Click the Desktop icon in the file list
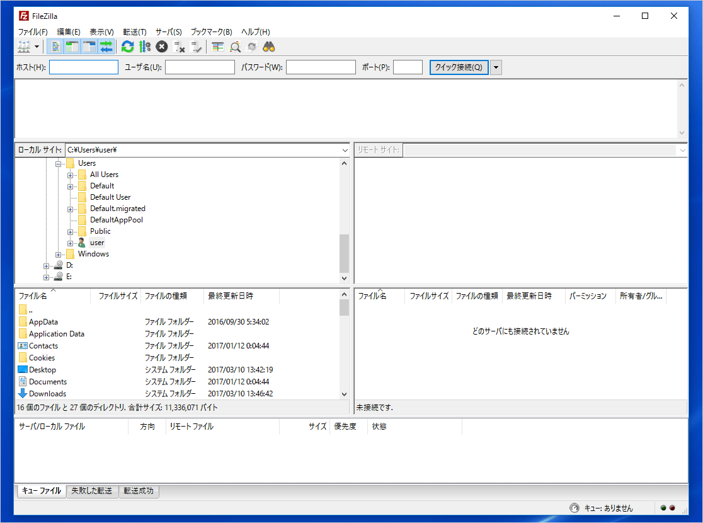The width and height of the screenshot is (703, 523). (23, 370)
